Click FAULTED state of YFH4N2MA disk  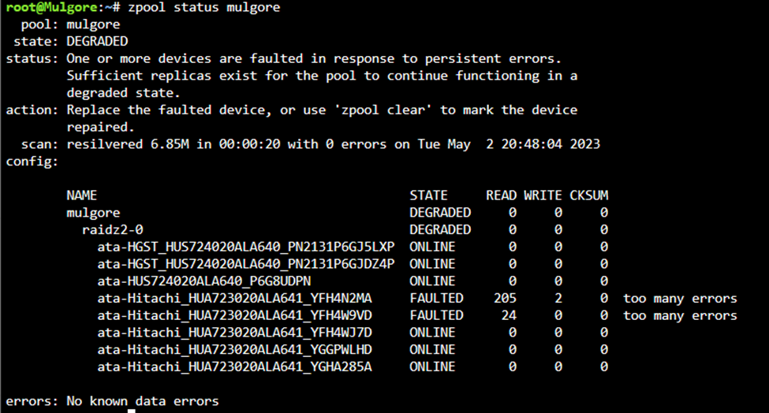pyautogui.click(x=436, y=299)
